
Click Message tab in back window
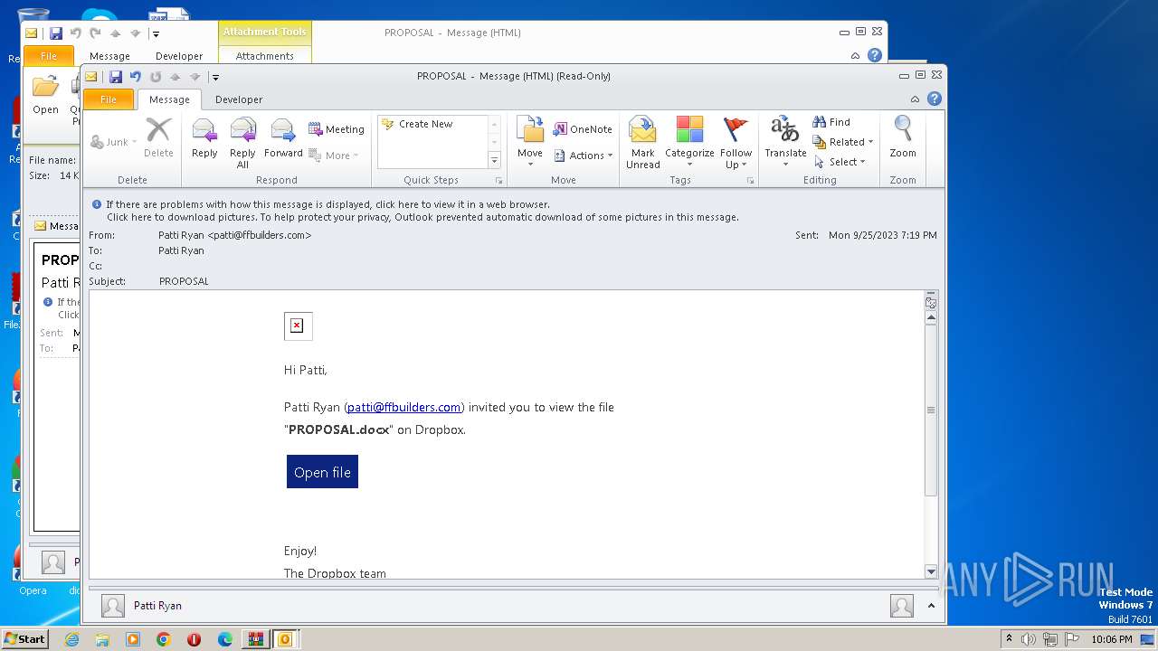pos(109,56)
